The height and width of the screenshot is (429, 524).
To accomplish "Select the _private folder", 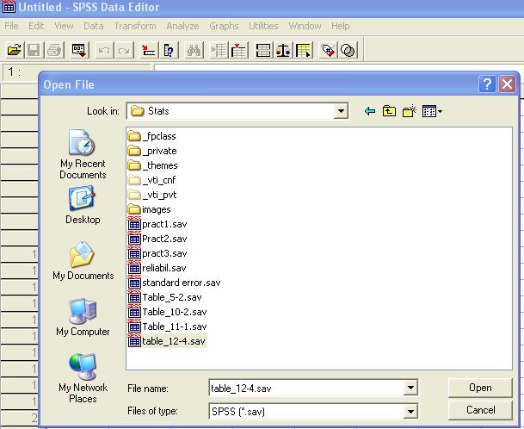I will [x=152, y=151].
